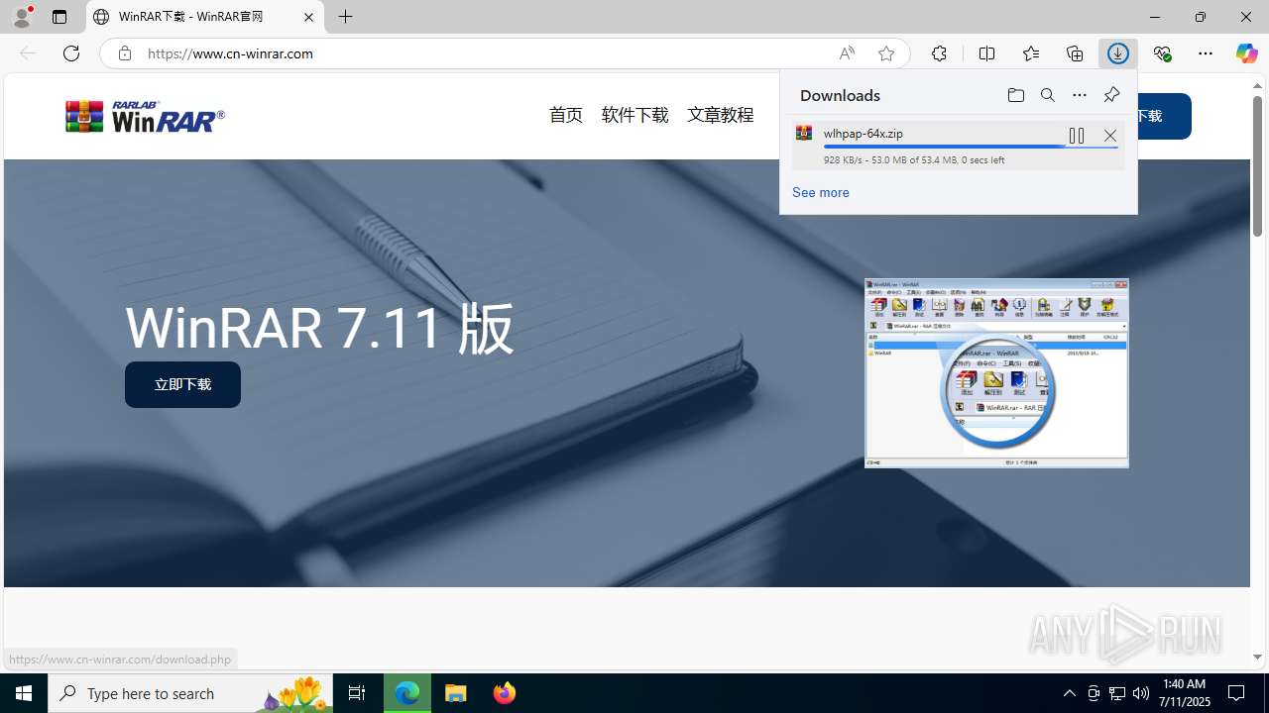Refresh the current page
Screen dimensions: 1269x713
pyautogui.click(x=71, y=53)
